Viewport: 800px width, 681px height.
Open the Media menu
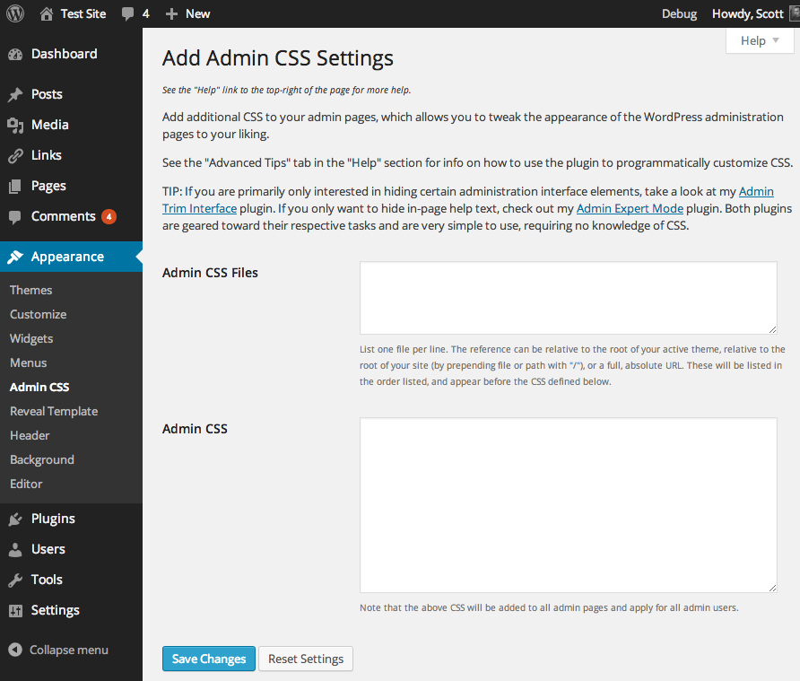click(50, 125)
